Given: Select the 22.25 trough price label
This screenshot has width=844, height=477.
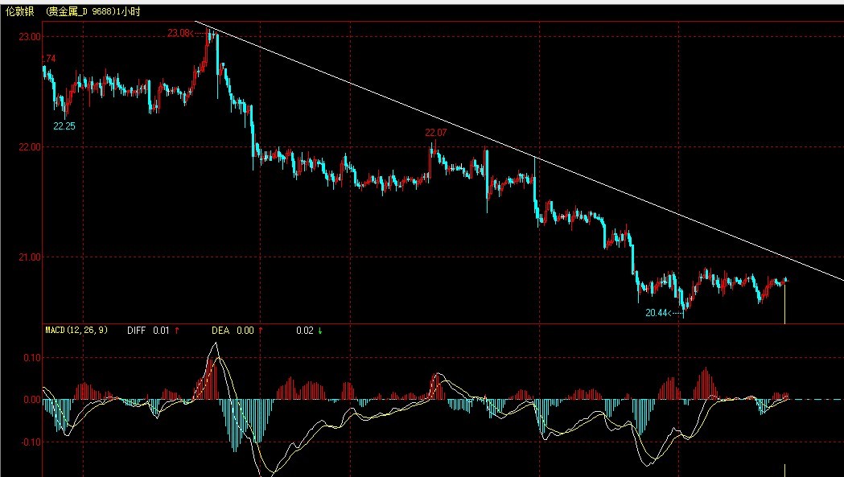Looking at the screenshot, I should coord(64,126).
